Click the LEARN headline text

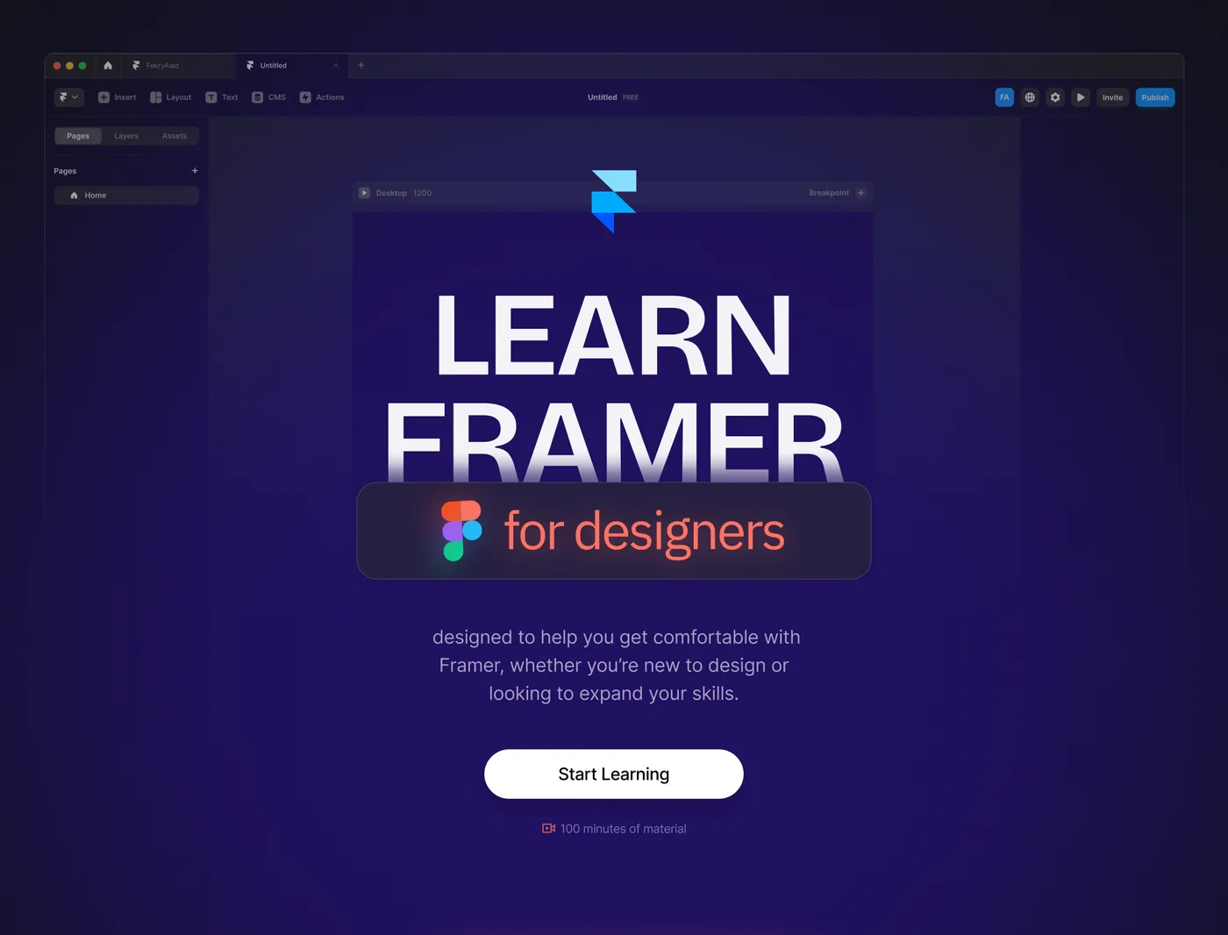[x=613, y=335]
